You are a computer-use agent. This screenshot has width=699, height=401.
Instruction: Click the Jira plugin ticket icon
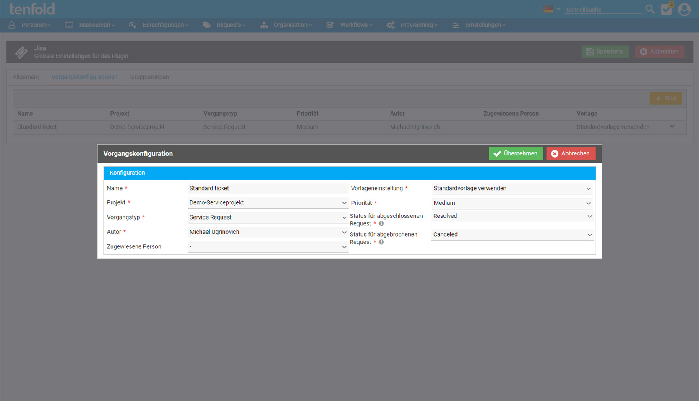(x=21, y=52)
